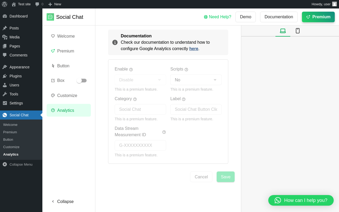Click the Enable help question icon
Screen dimensions: 339x212
click(131, 69)
